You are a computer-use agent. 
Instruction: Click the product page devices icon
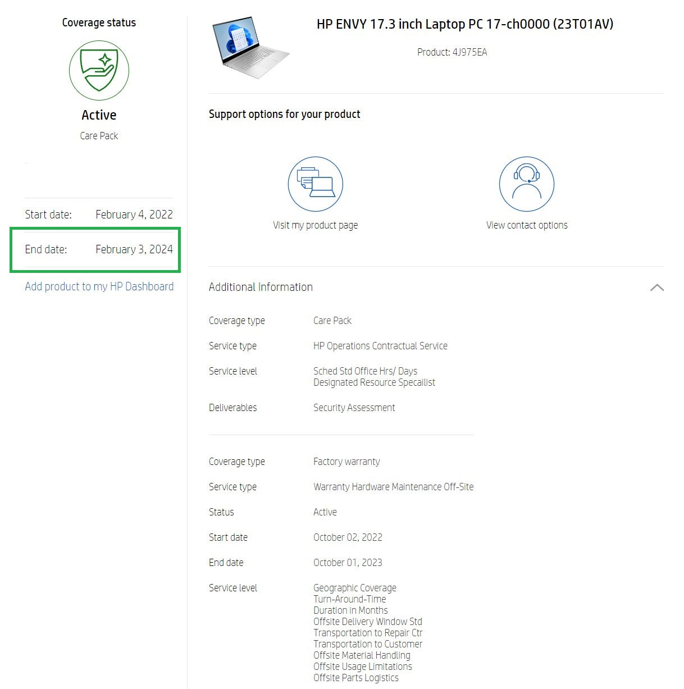coord(315,184)
